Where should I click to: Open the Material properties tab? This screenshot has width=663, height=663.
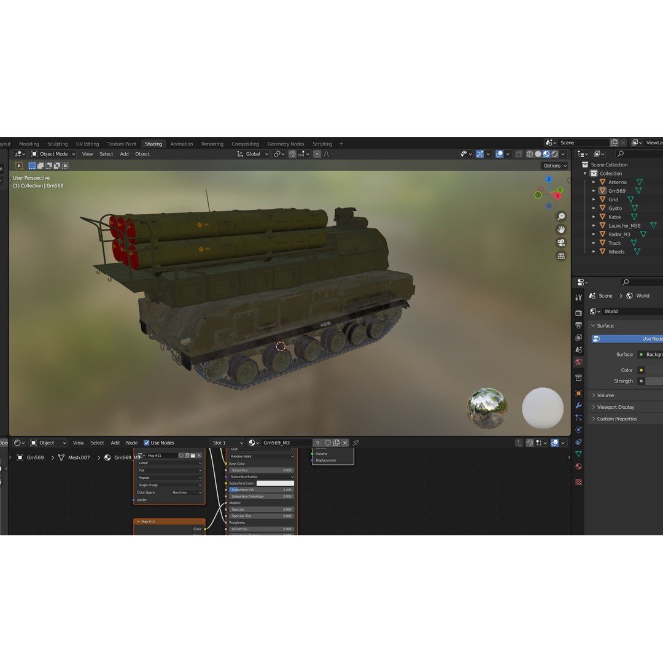click(578, 467)
